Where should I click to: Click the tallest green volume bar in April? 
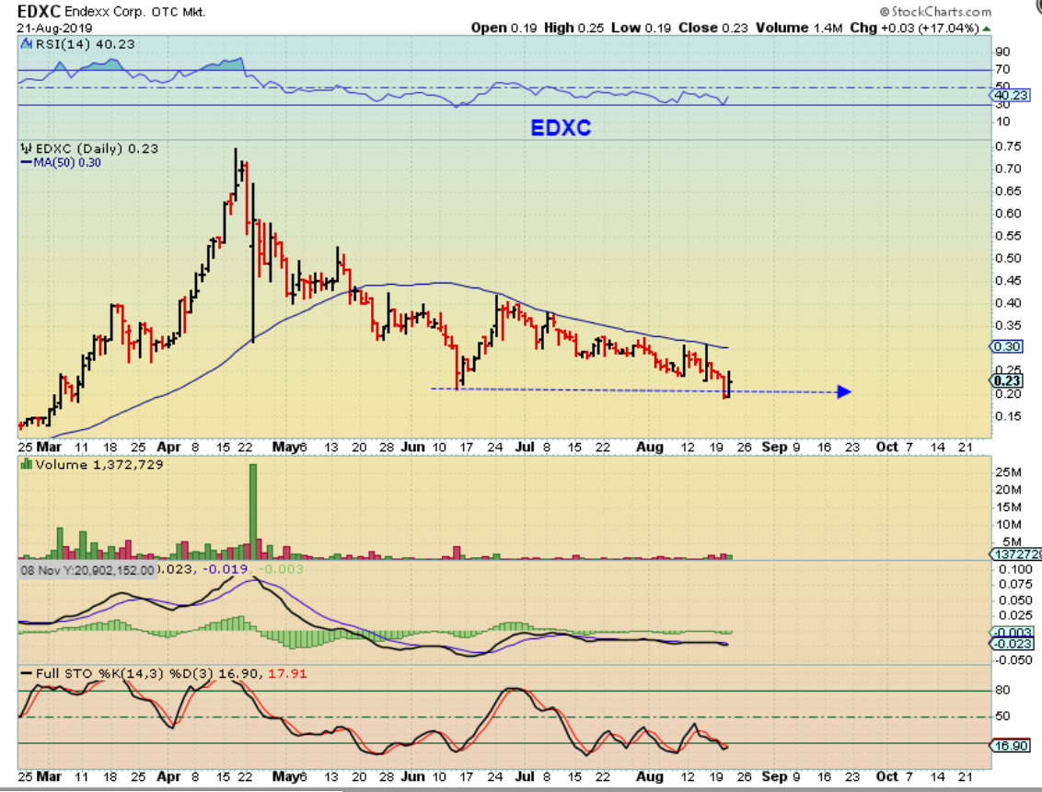click(252, 511)
